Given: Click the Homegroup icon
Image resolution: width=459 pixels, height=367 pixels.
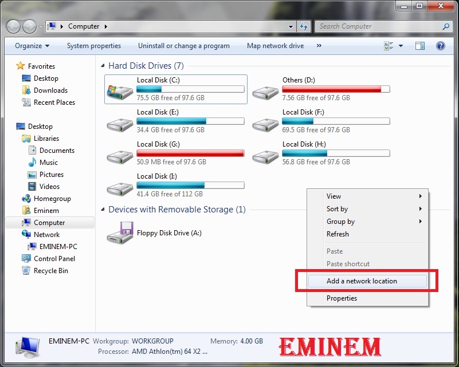Looking at the screenshot, I should 26,199.
